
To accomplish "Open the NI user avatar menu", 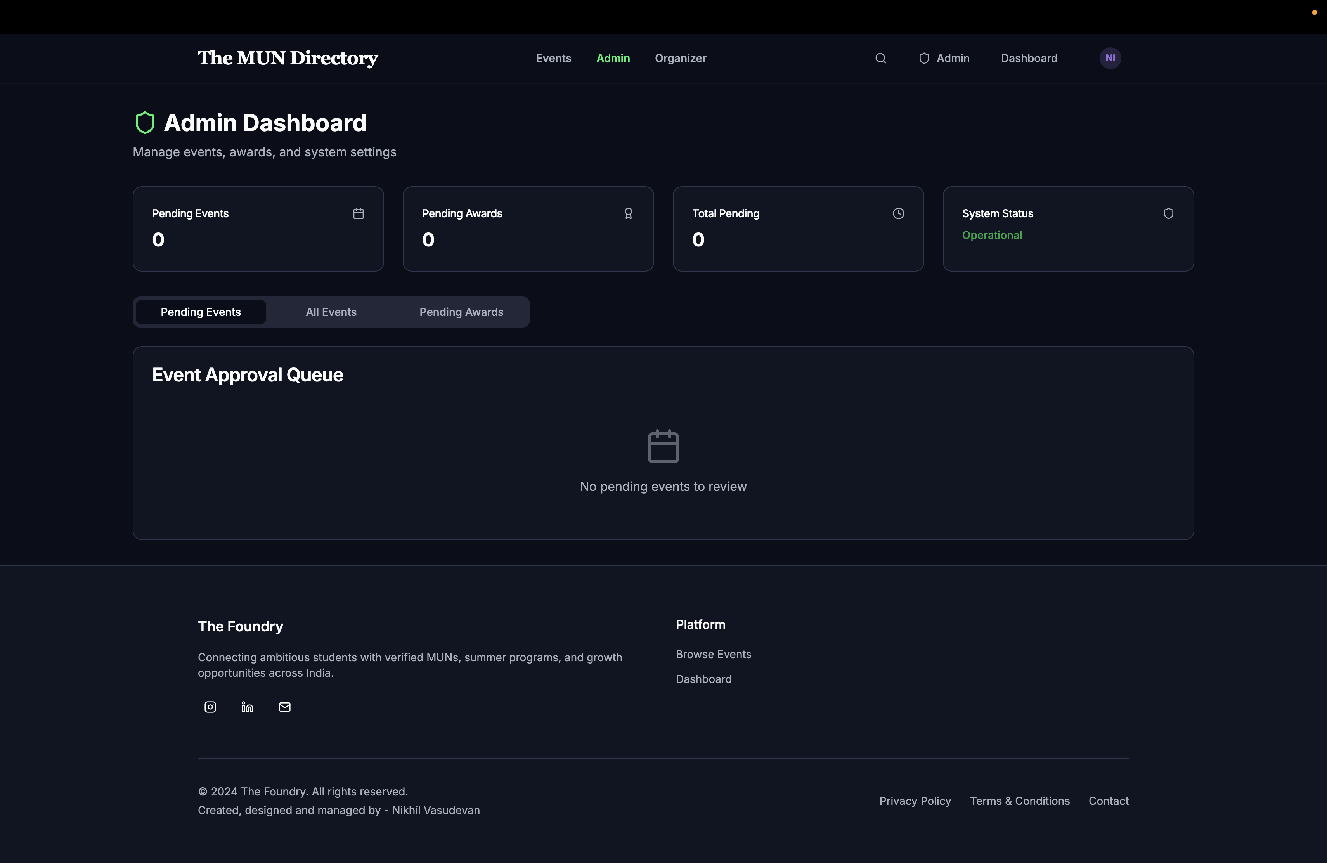I will [x=1110, y=58].
